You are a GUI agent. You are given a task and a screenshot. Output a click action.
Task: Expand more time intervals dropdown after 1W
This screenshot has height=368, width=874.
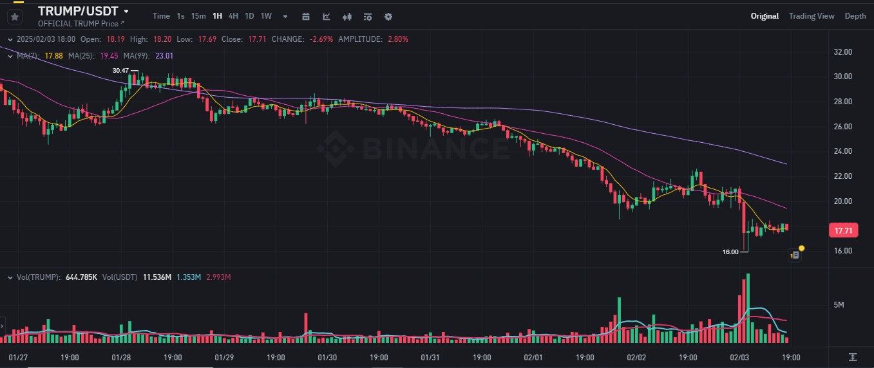pyautogui.click(x=285, y=16)
